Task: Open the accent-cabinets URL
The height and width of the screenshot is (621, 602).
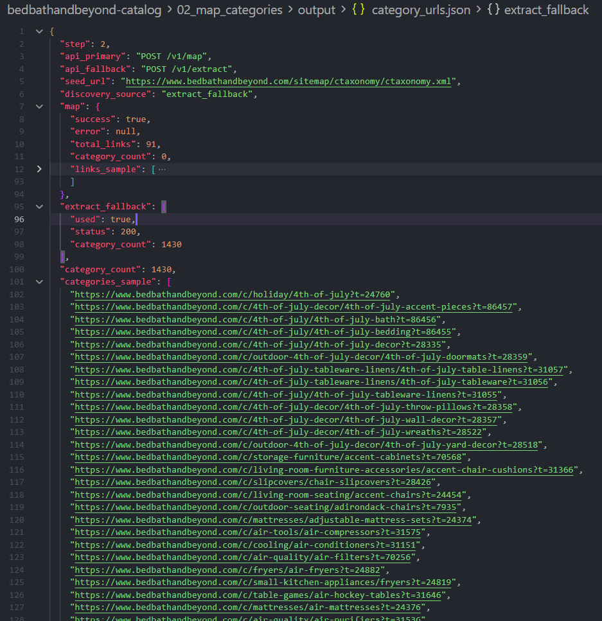Action: [268, 457]
